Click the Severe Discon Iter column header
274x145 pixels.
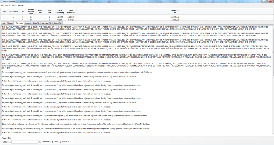31,11
